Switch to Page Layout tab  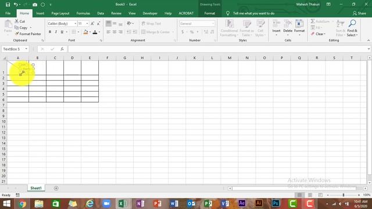[x=60, y=13]
